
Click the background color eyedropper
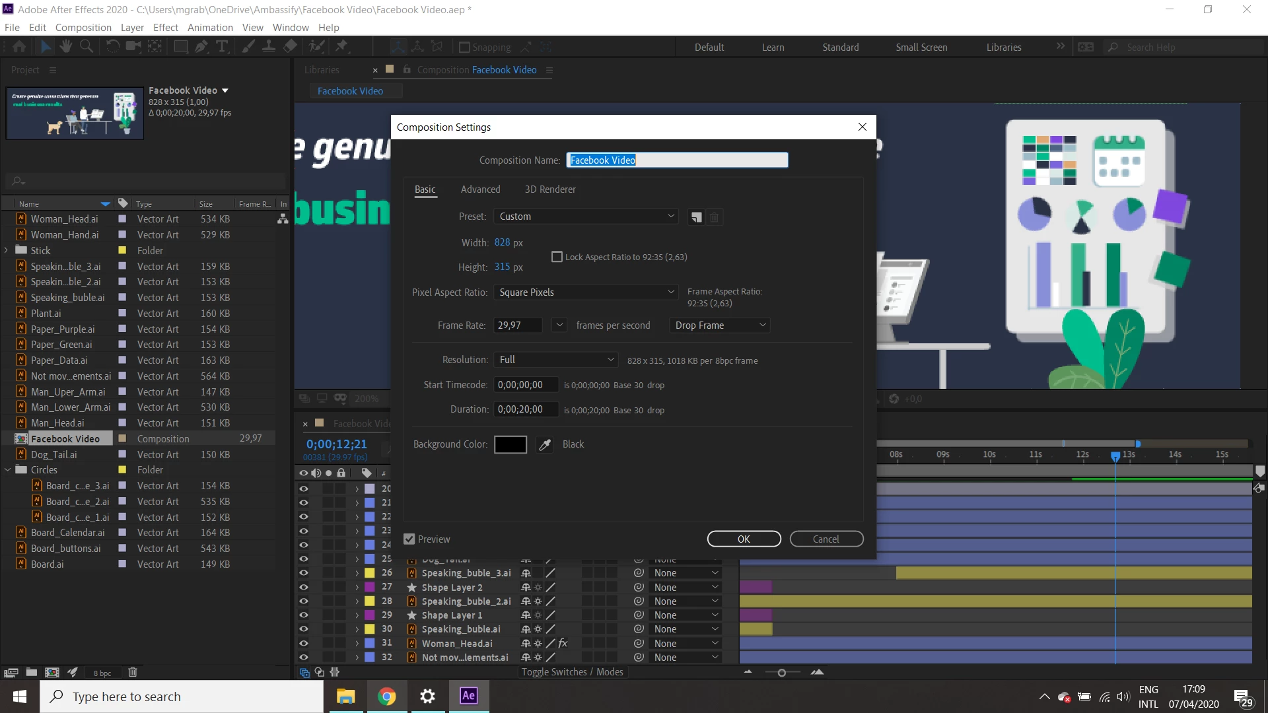point(545,444)
